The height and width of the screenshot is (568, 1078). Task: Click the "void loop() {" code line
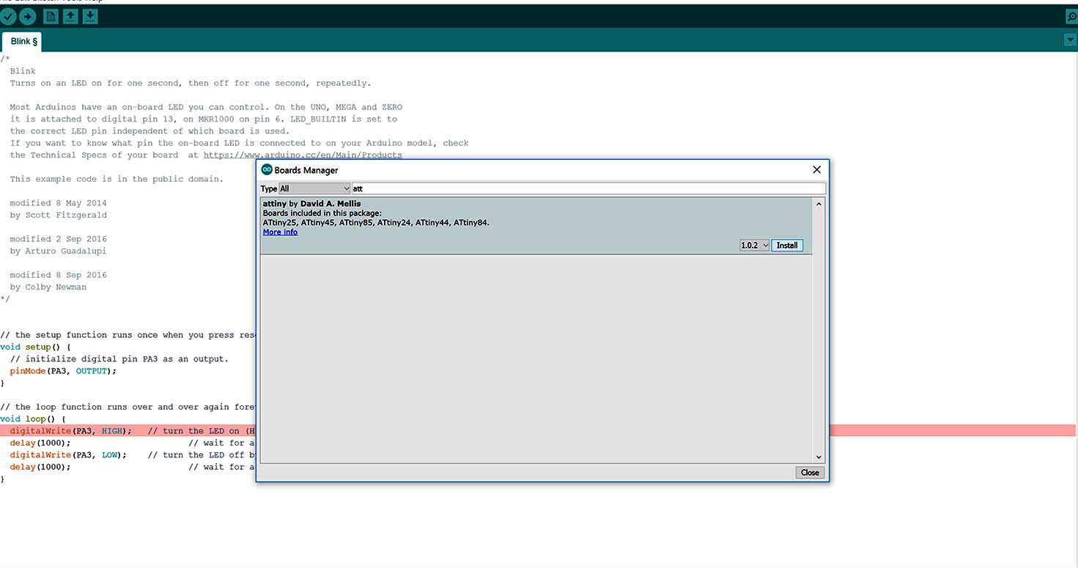point(33,419)
